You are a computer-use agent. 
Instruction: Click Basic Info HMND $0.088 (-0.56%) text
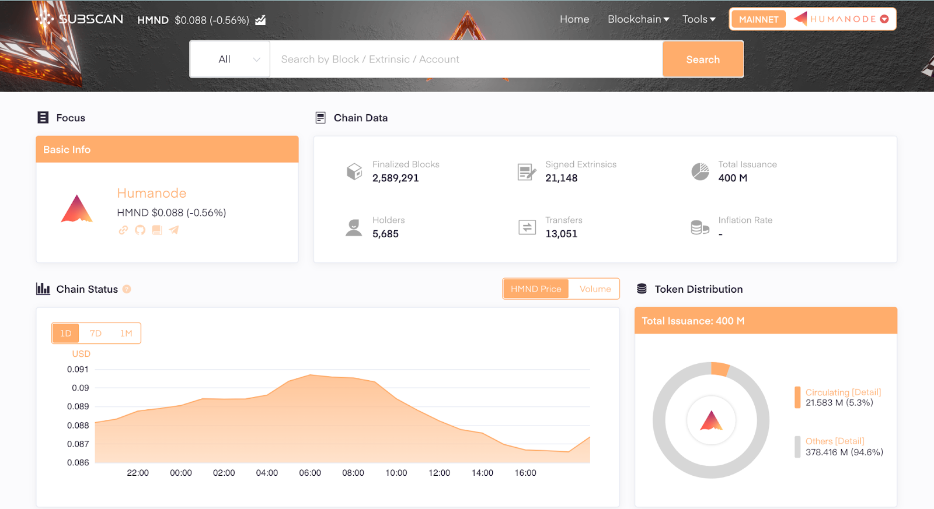coord(172,213)
